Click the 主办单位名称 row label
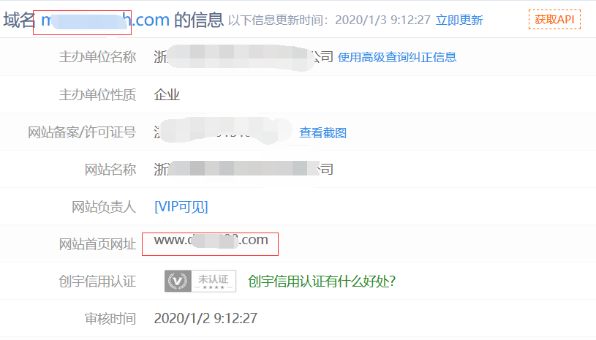 pos(97,57)
